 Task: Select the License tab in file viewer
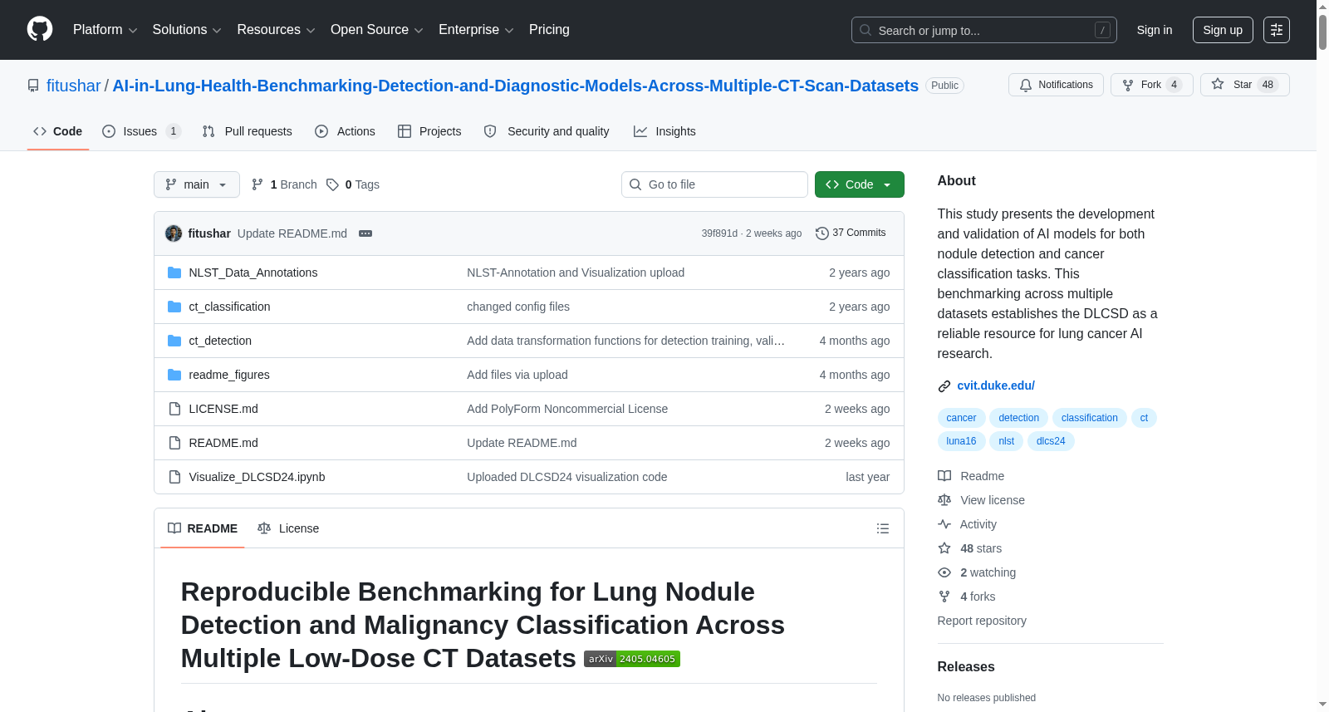click(288, 528)
